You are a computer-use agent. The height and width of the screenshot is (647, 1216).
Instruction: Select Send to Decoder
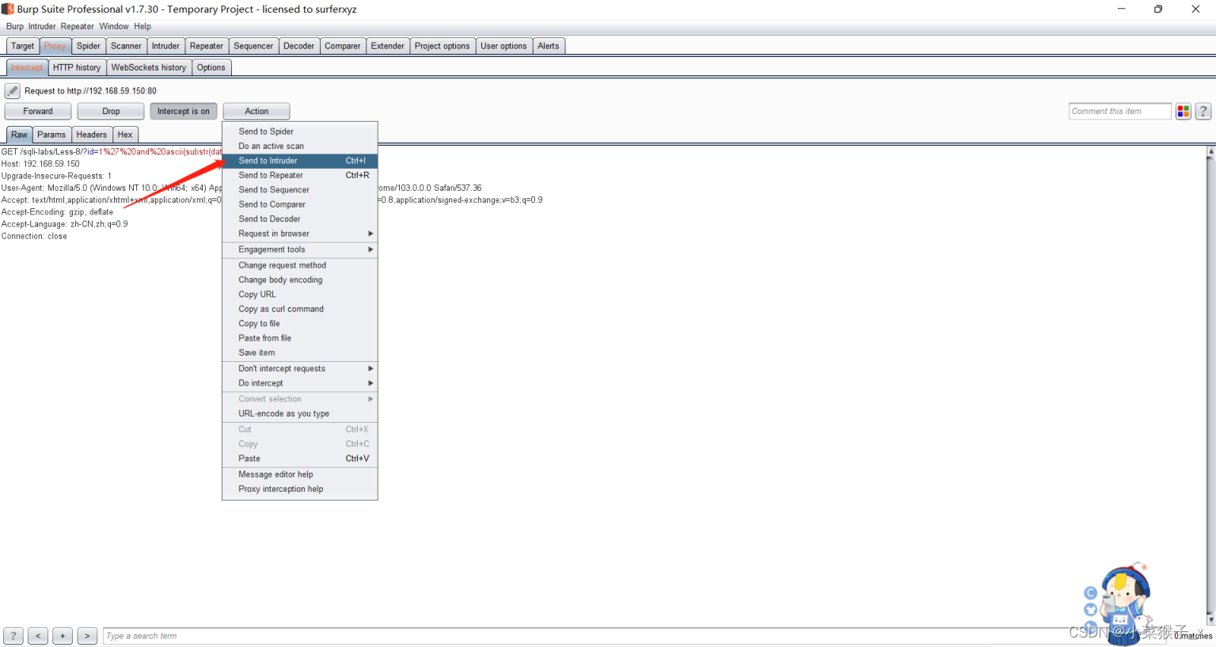point(300,219)
